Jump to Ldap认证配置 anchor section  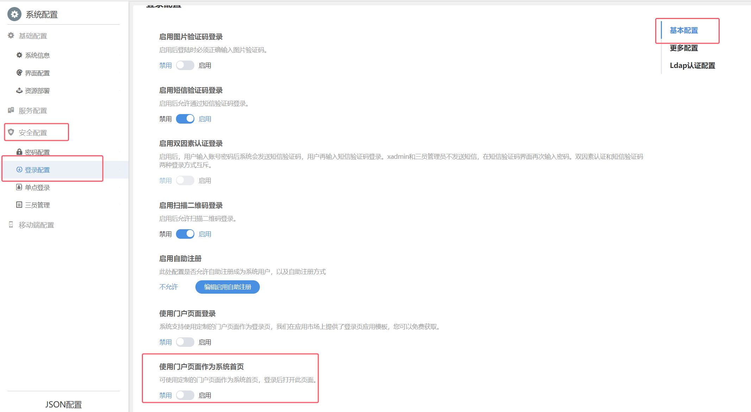[692, 65]
